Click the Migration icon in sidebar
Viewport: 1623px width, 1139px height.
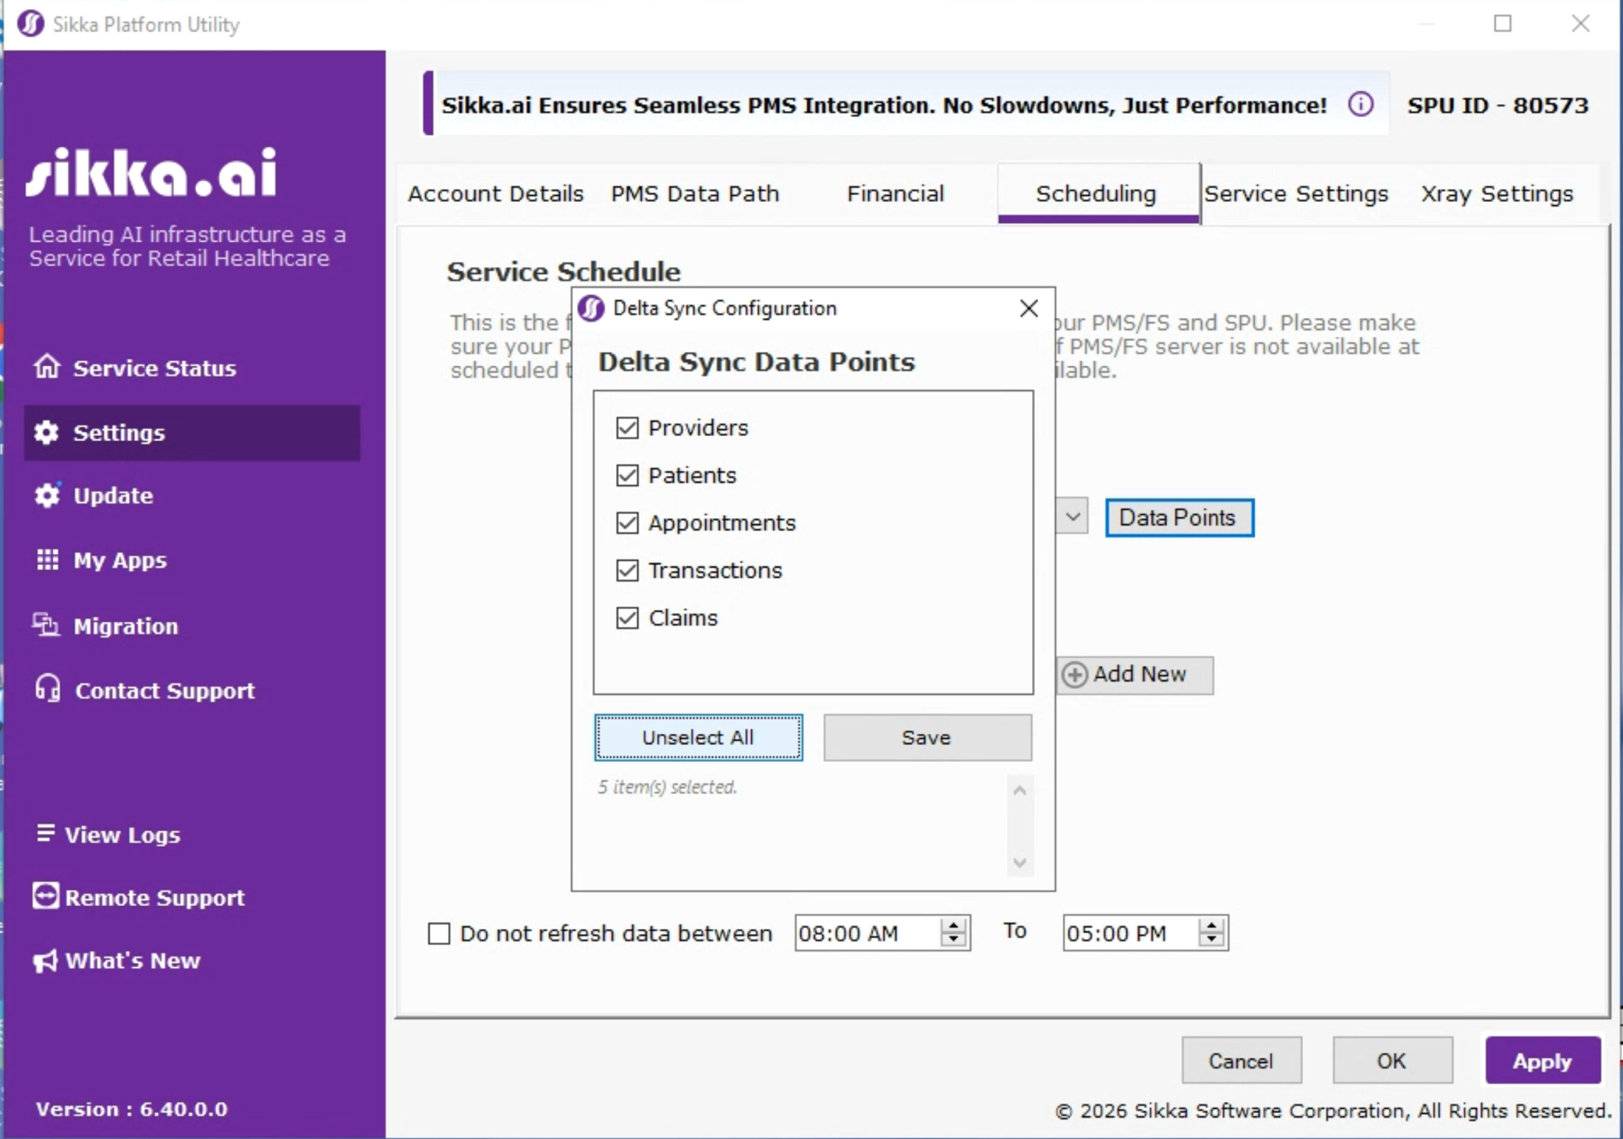pos(46,625)
